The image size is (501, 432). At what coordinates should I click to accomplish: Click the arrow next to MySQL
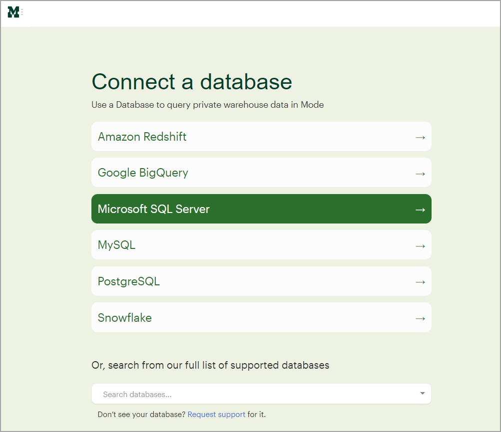pyautogui.click(x=420, y=244)
